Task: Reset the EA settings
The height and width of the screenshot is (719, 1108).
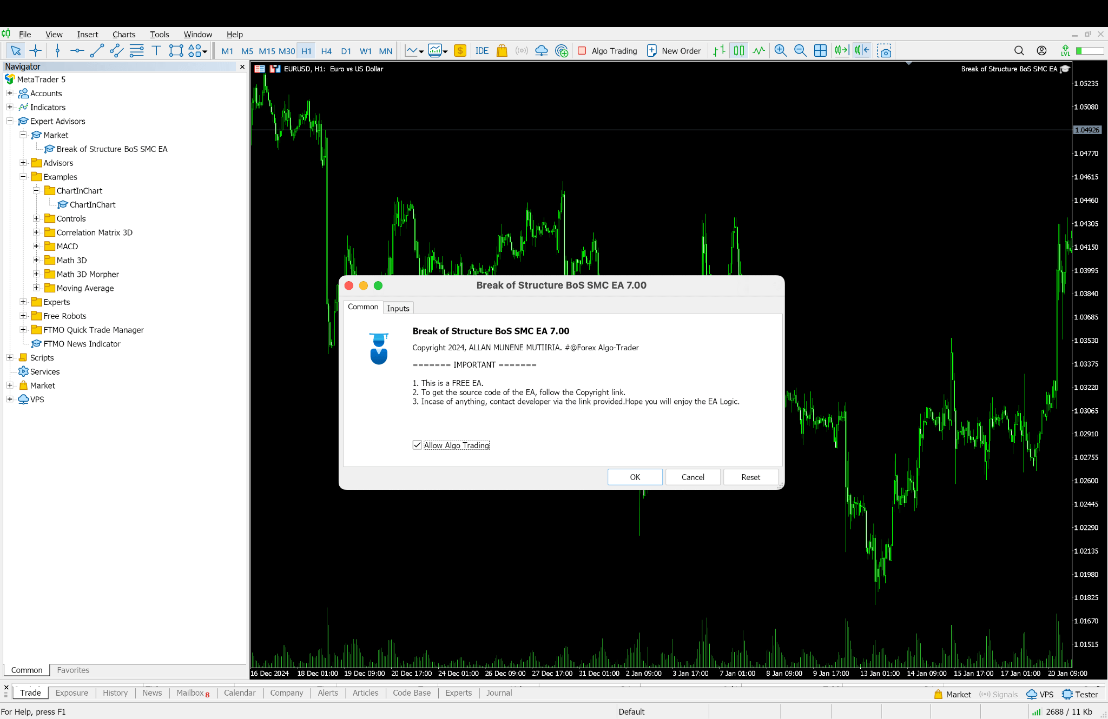Action: [x=751, y=477]
